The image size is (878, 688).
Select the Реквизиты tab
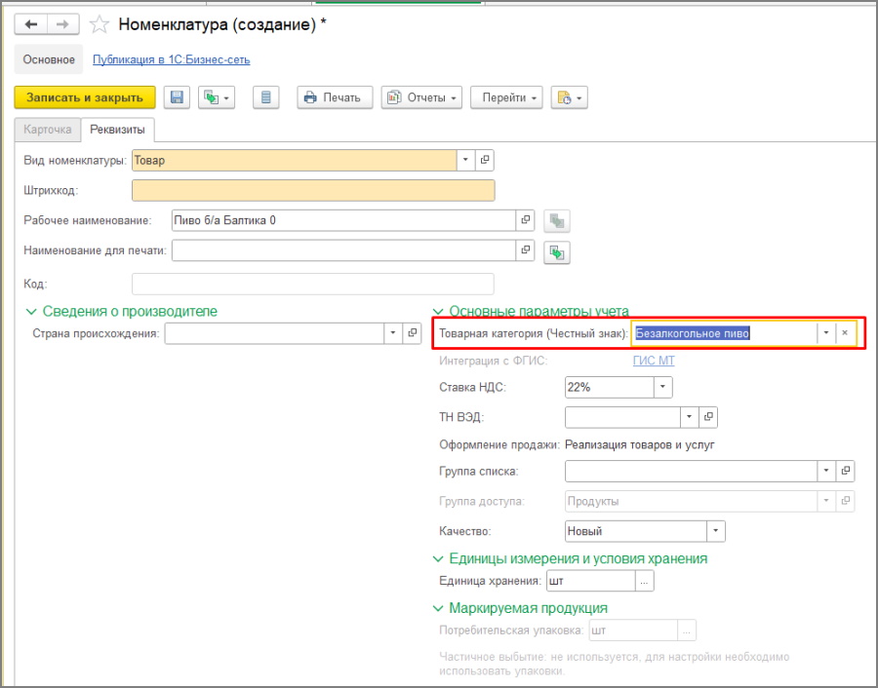pos(118,130)
